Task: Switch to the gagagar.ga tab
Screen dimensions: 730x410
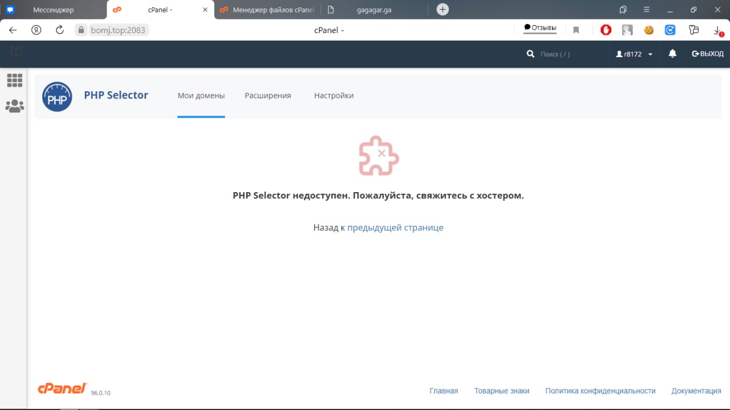Action: (x=374, y=10)
